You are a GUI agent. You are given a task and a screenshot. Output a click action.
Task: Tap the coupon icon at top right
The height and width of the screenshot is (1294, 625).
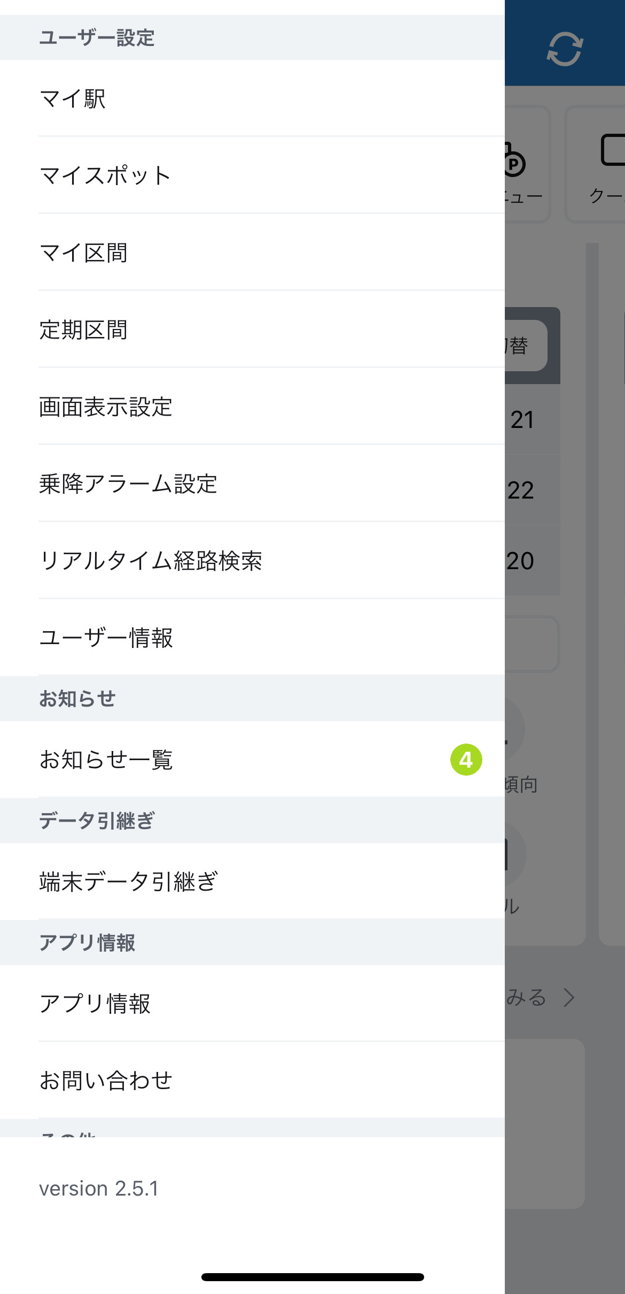pos(612,151)
